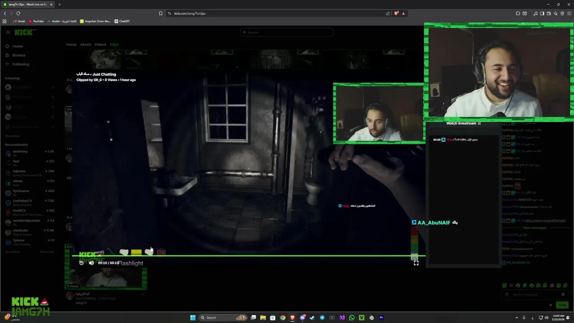The height and width of the screenshot is (323, 574).
Task: Open recommended channel Xplorer
Action: coord(29,241)
